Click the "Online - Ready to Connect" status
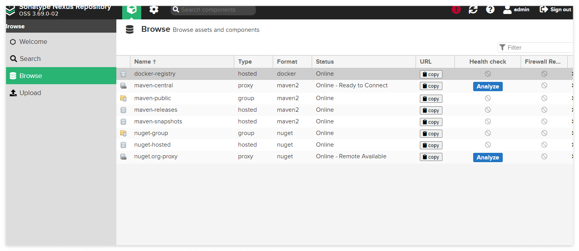 (352, 85)
